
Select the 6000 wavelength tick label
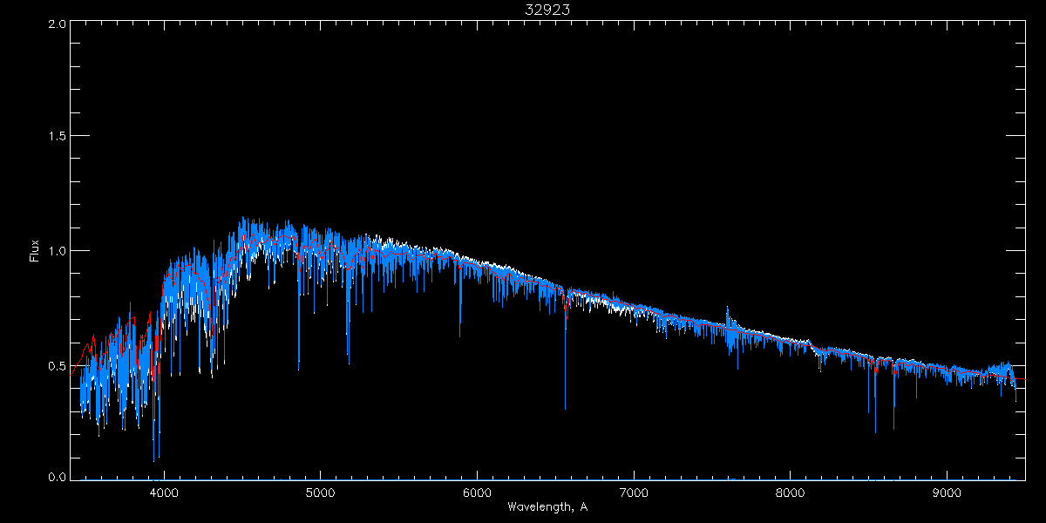pyautogui.click(x=477, y=492)
